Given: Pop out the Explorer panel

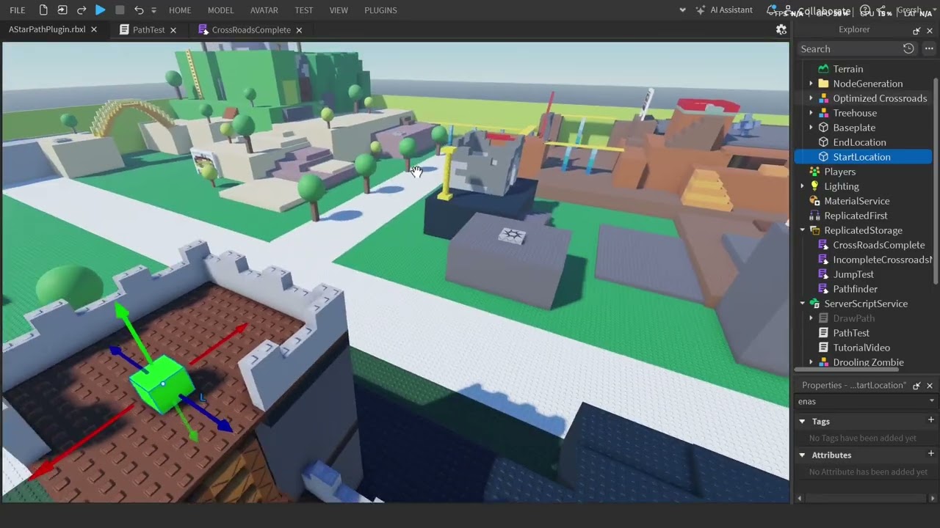Looking at the screenshot, I should (x=916, y=31).
